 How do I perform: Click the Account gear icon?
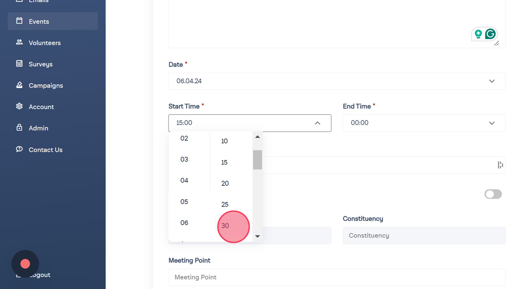click(19, 106)
